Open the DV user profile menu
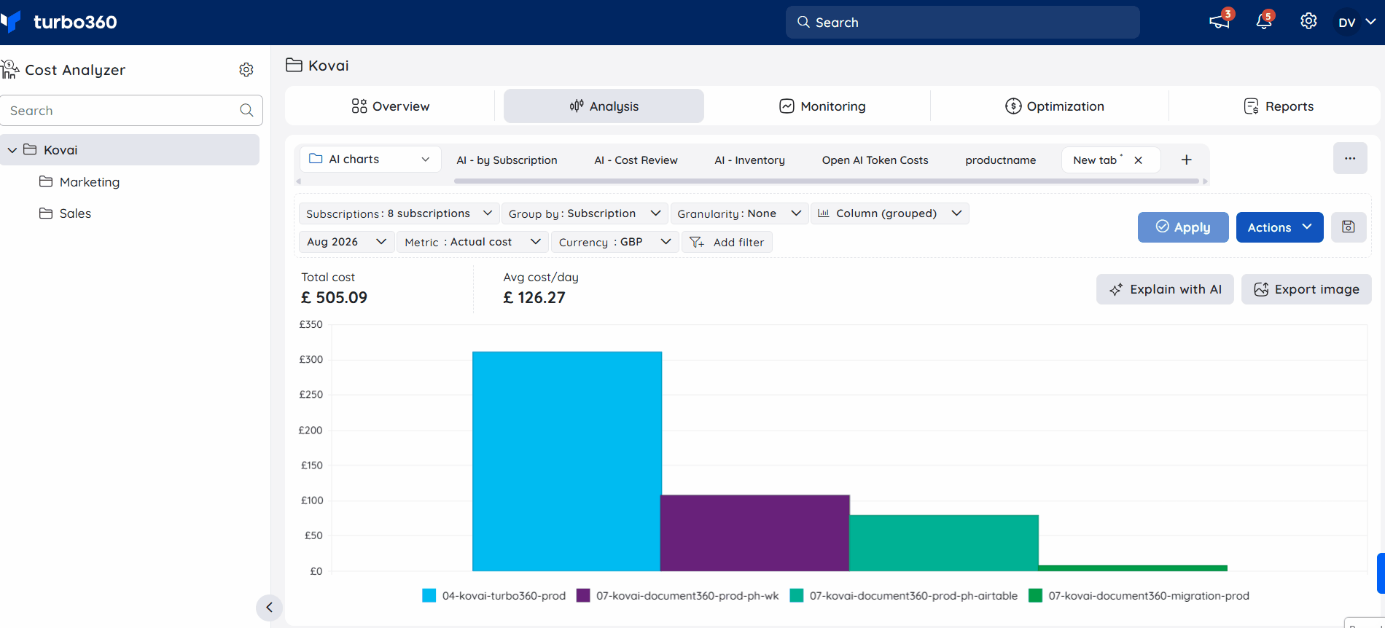 click(x=1357, y=22)
